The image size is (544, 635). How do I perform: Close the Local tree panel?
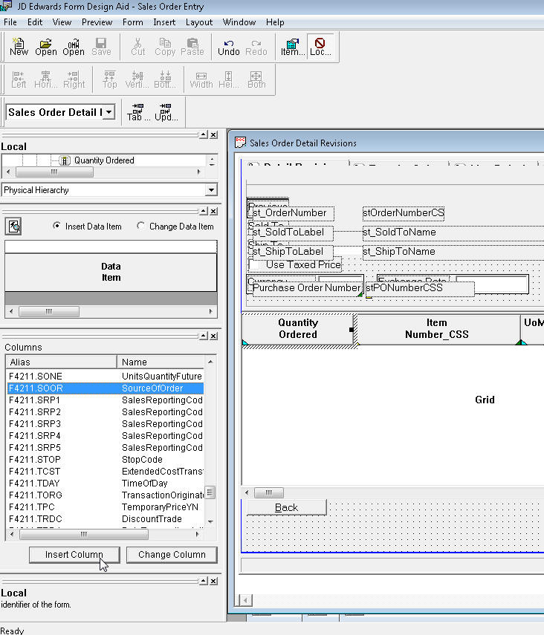[x=213, y=134]
